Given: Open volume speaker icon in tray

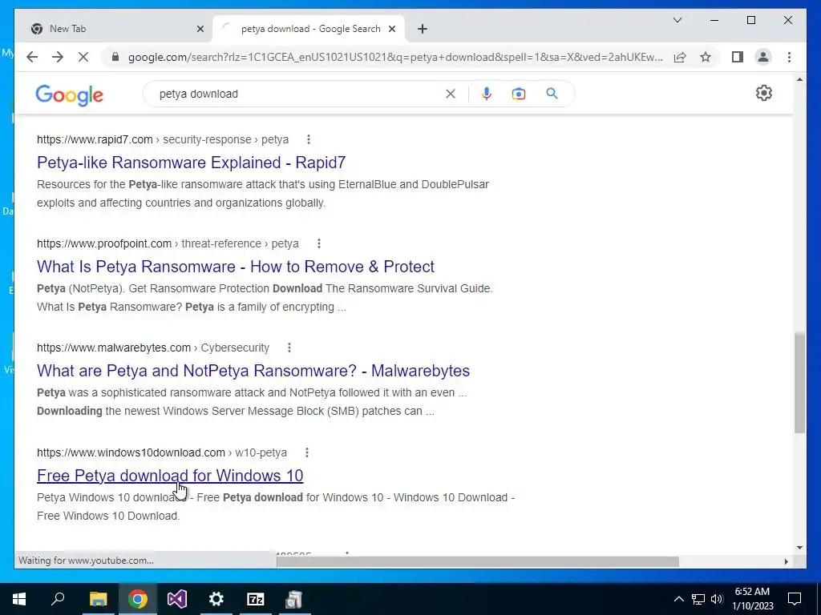Looking at the screenshot, I should click(x=717, y=599).
